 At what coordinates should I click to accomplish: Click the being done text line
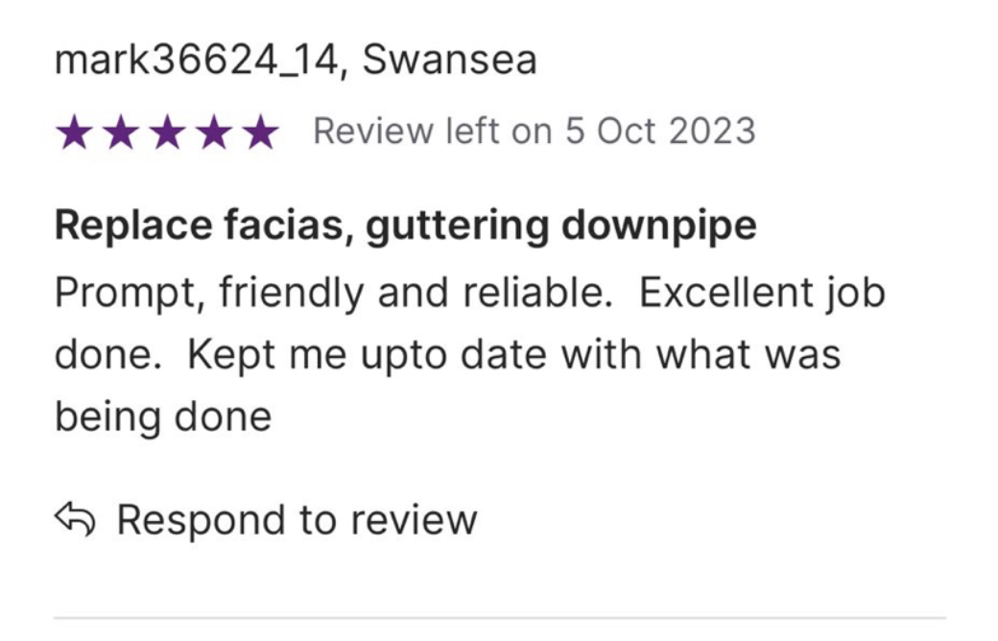[163, 417]
